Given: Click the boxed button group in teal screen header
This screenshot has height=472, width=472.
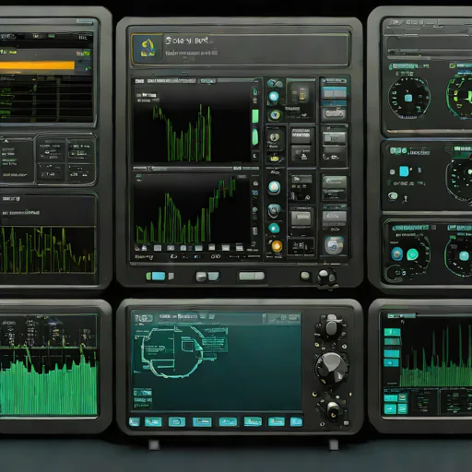Looking at the screenshot, I should pos(282,318).
